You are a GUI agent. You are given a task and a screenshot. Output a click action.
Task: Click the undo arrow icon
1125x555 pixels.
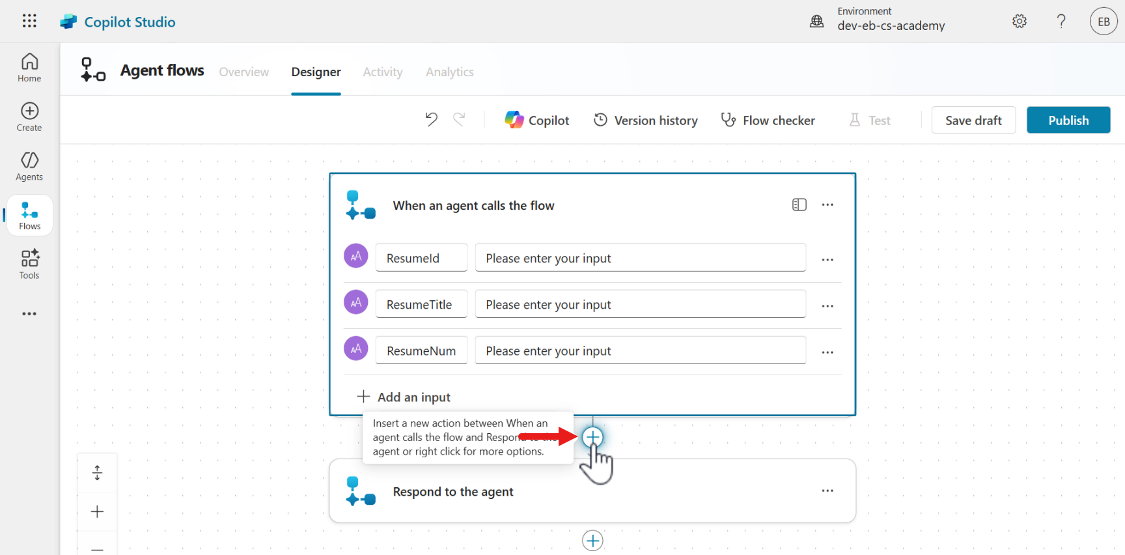(431, 119)
